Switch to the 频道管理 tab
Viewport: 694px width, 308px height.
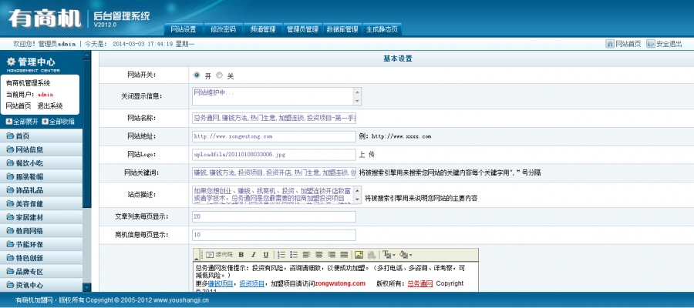[x=263, y=29]
